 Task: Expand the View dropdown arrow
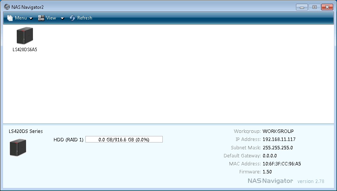(x=62, y=18)
